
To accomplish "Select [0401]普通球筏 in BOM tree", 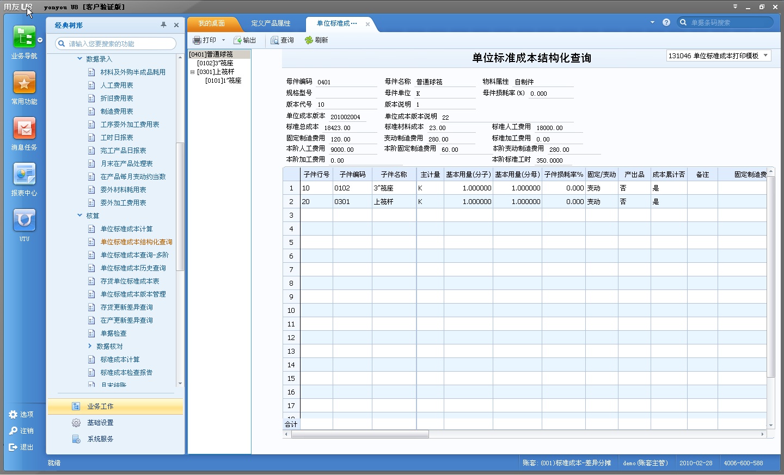I will 211,54.
